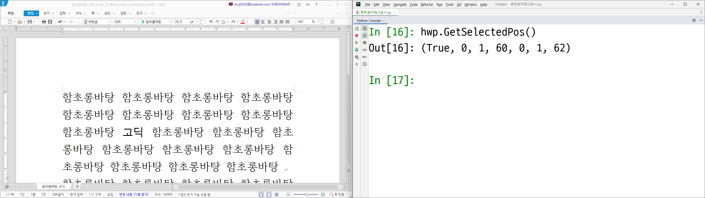Open the 함초롬바탕 font dropdown
The height and width of the screenshot is (198, 705).
(170, 22)
